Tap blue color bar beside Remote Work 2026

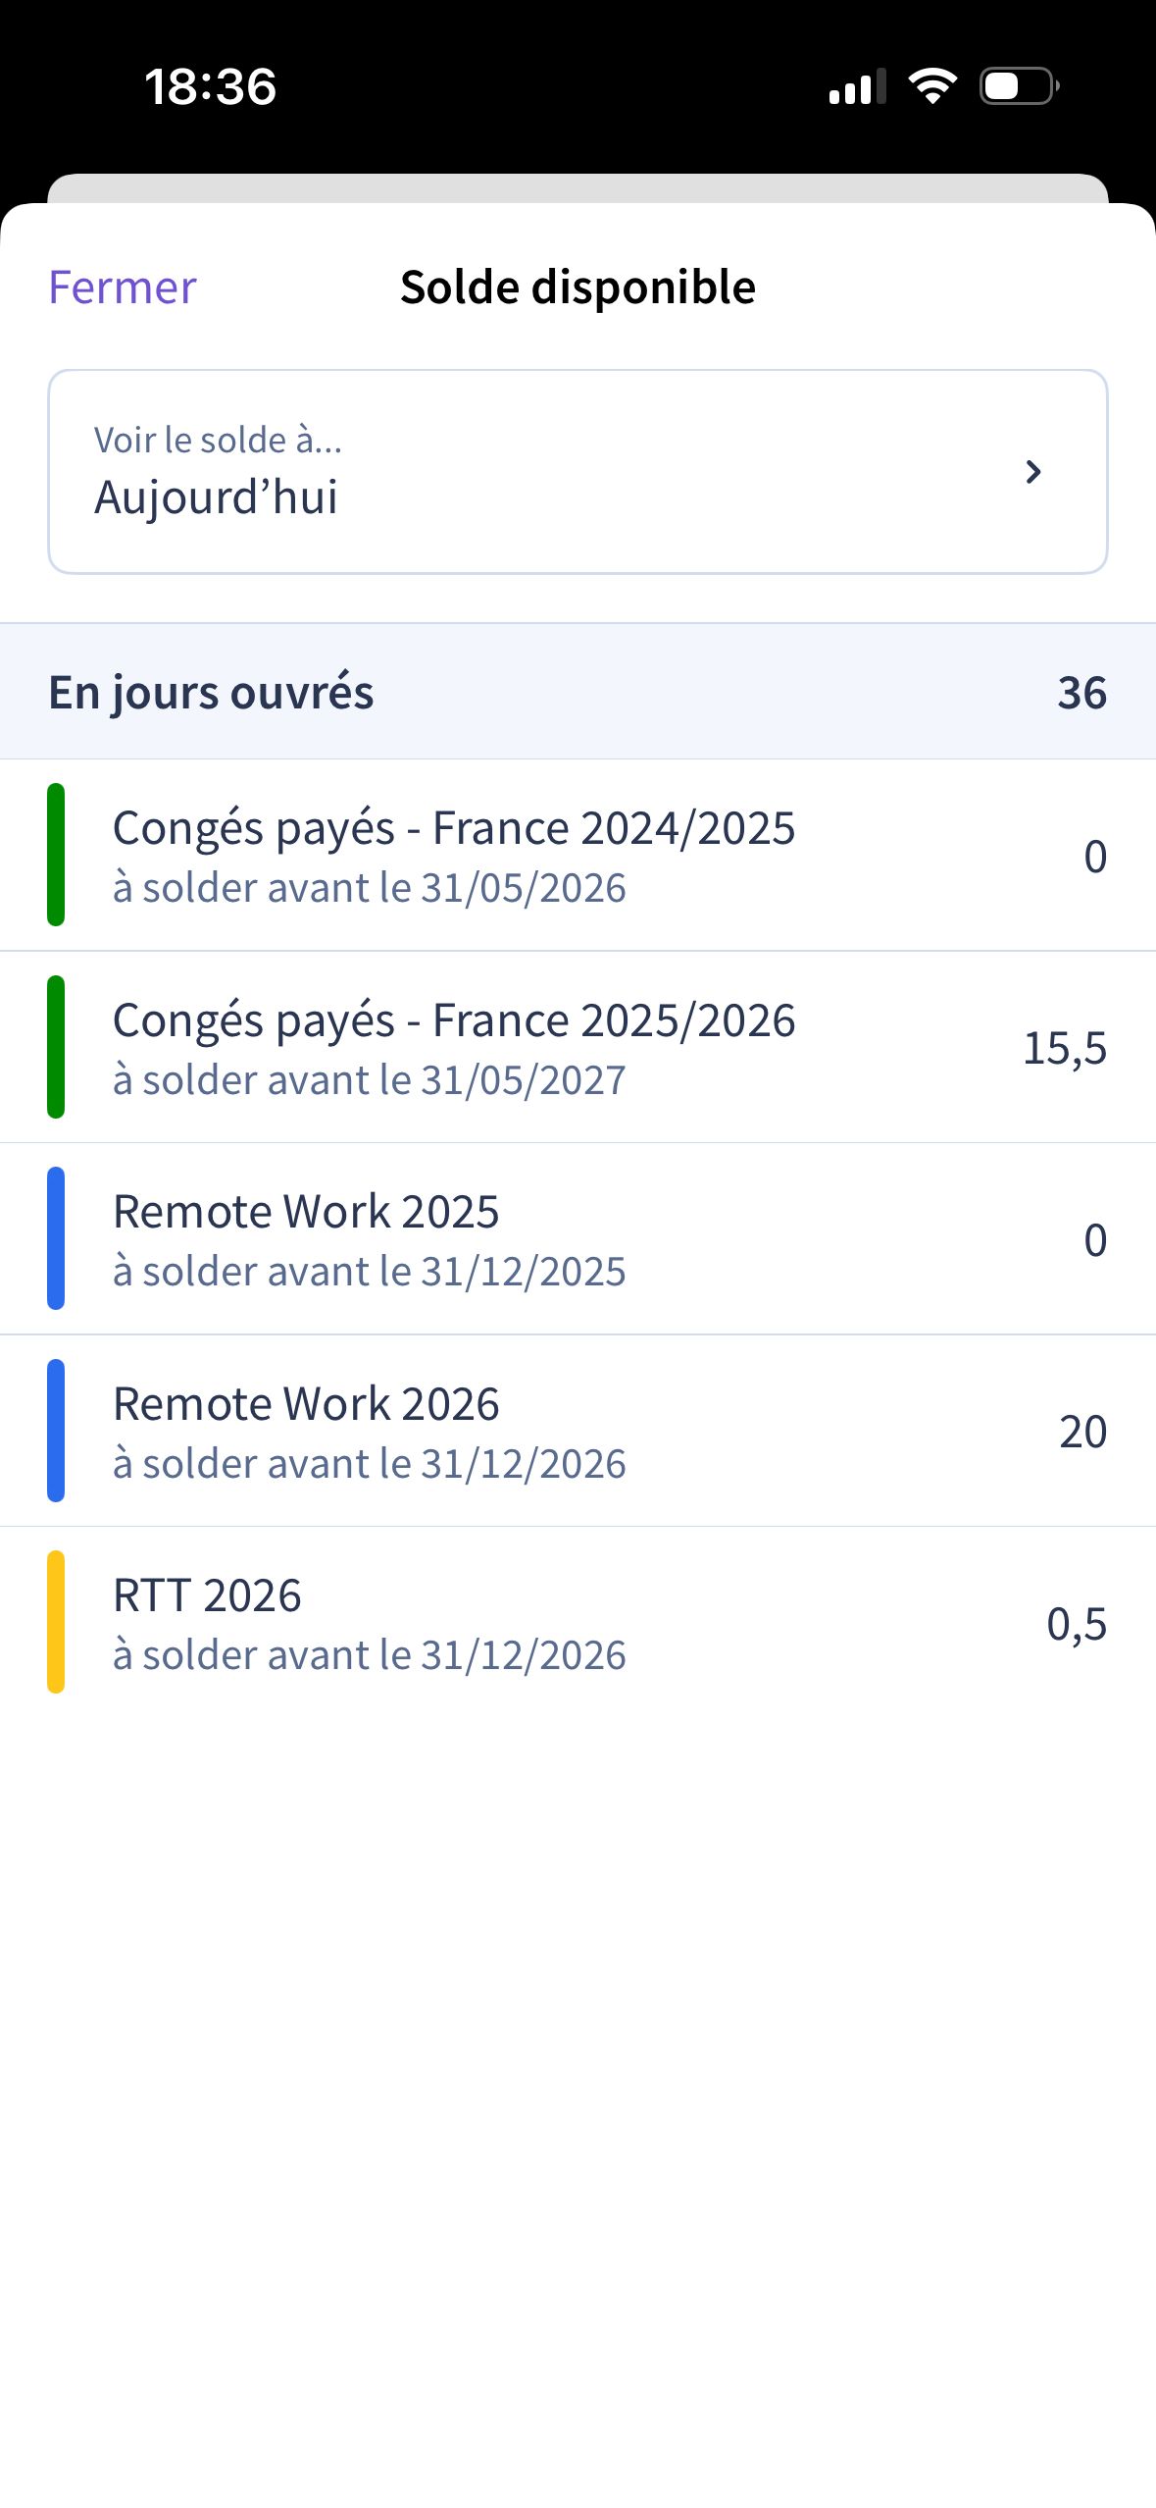click(x=56, y=1431)
